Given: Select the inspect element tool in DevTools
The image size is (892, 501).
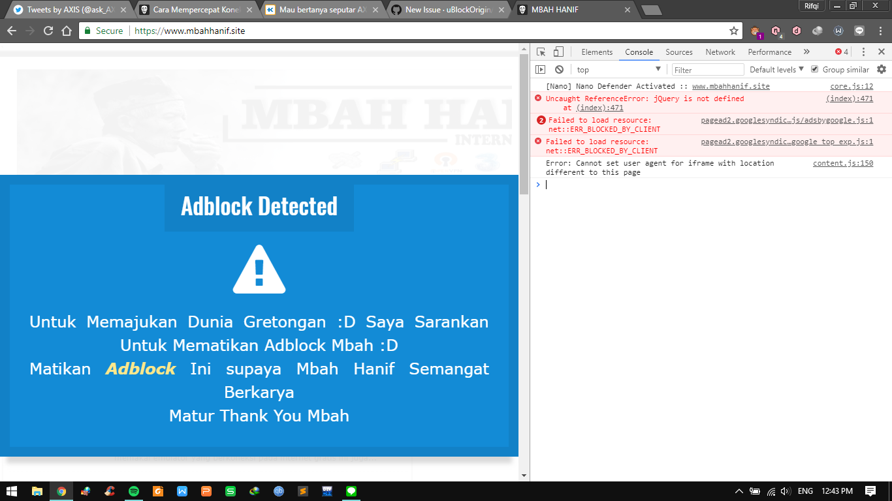Looking at the screenshot, I should 541,51.
